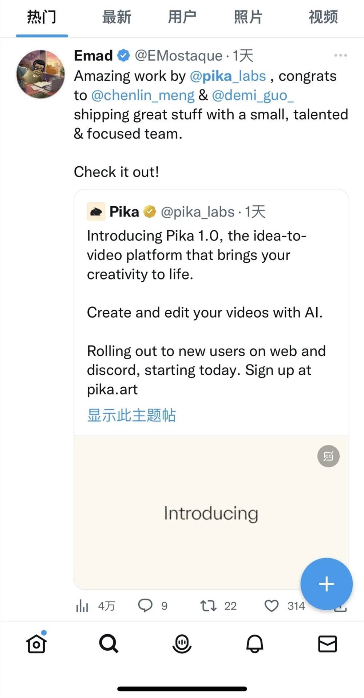The image size is (364, 698).
Task: Open the three-dot more options menu
Action: [340, 55]
